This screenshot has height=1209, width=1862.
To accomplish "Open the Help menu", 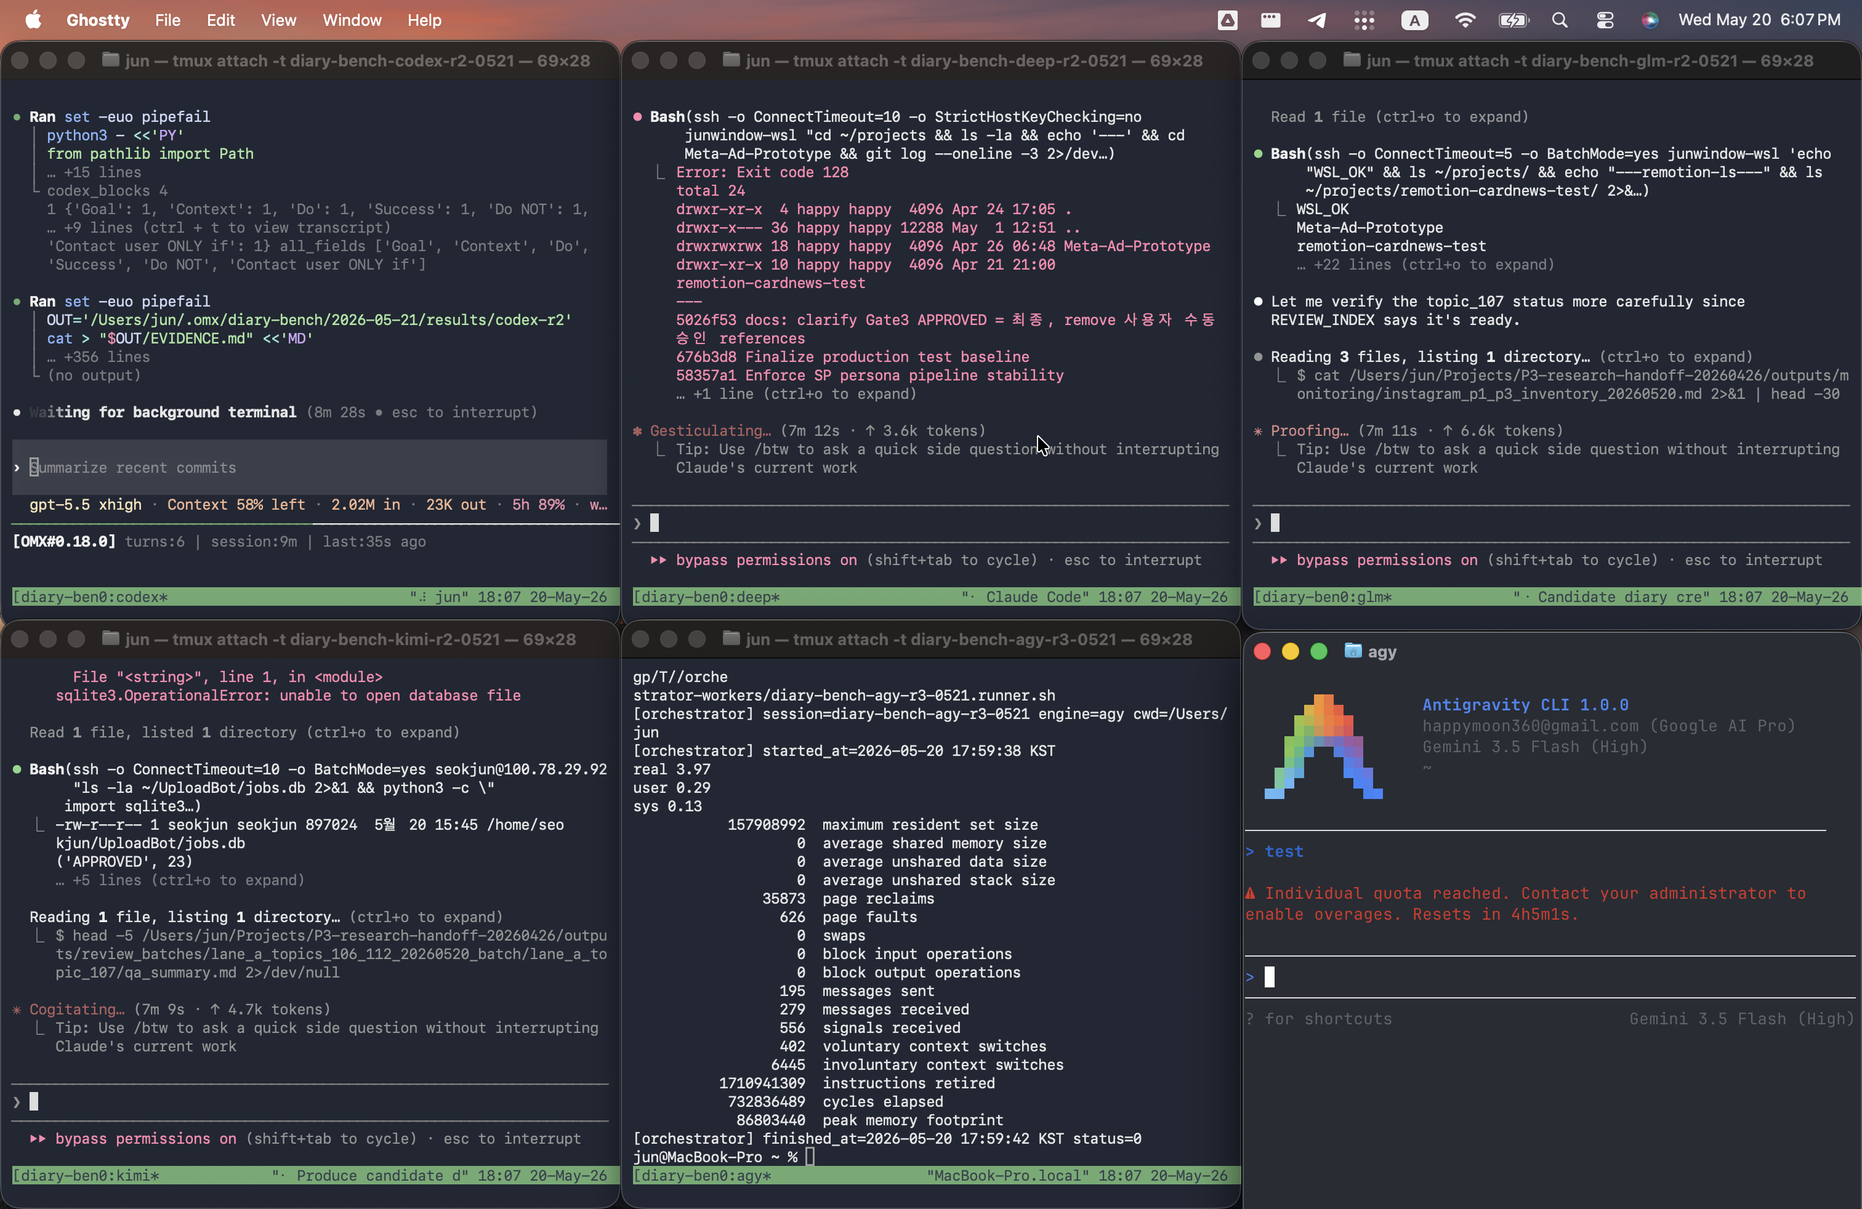I will (x=424, y=20).
